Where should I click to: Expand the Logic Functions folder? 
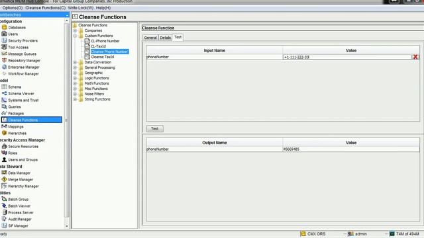(75, 78)
